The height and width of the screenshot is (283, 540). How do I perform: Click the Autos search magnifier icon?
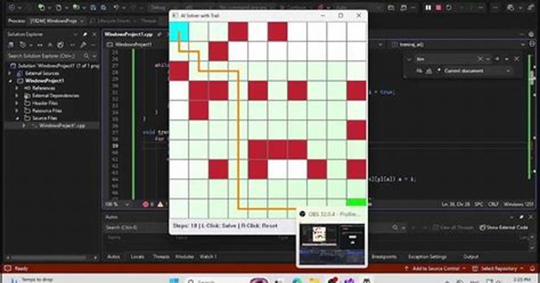[395, 227]
